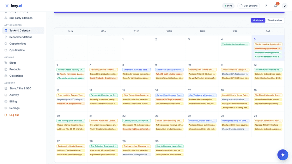
Task: Open the help question mark icon
Action: [x=266, y=6]
